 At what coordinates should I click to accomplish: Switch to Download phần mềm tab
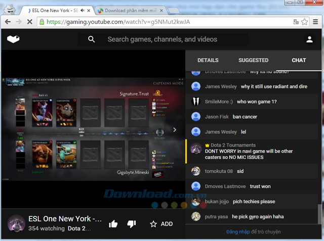click(x=130, y=10)
